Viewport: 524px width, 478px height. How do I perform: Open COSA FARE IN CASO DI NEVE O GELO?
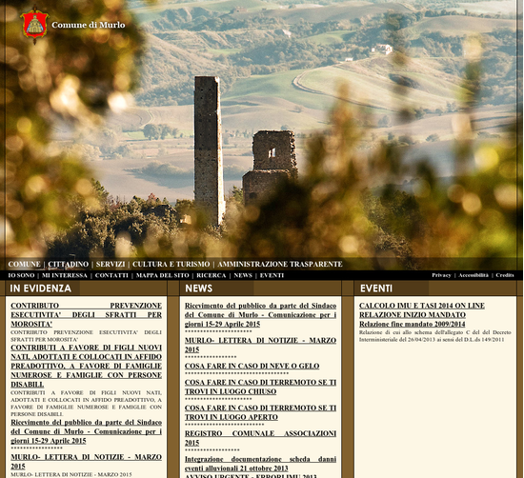(x=252, y=366)
